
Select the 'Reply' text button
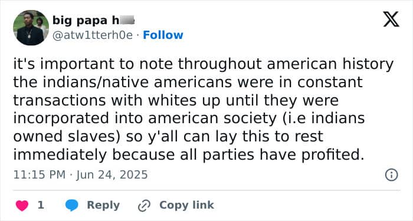103,205
